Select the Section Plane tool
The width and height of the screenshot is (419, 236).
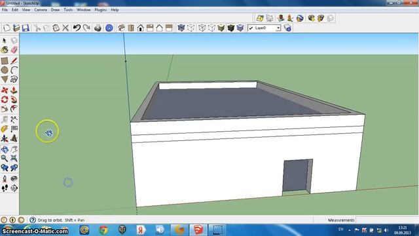[14, 188]
